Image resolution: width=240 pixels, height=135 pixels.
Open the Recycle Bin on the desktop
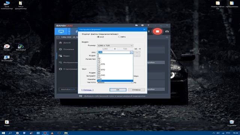(232, 123)
